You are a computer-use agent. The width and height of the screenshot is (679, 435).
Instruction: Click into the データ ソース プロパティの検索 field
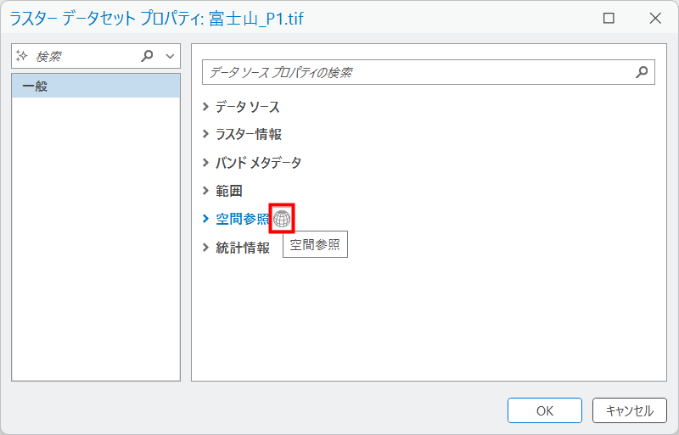click(x=416, y=72)
